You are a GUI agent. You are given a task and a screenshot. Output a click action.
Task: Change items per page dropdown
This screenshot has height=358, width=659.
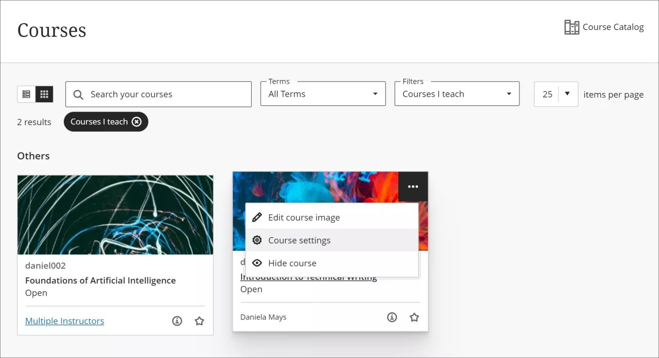(556, 94)
